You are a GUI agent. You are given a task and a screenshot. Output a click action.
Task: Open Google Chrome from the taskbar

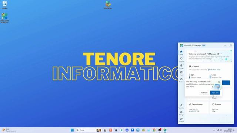tap(154, 130)
